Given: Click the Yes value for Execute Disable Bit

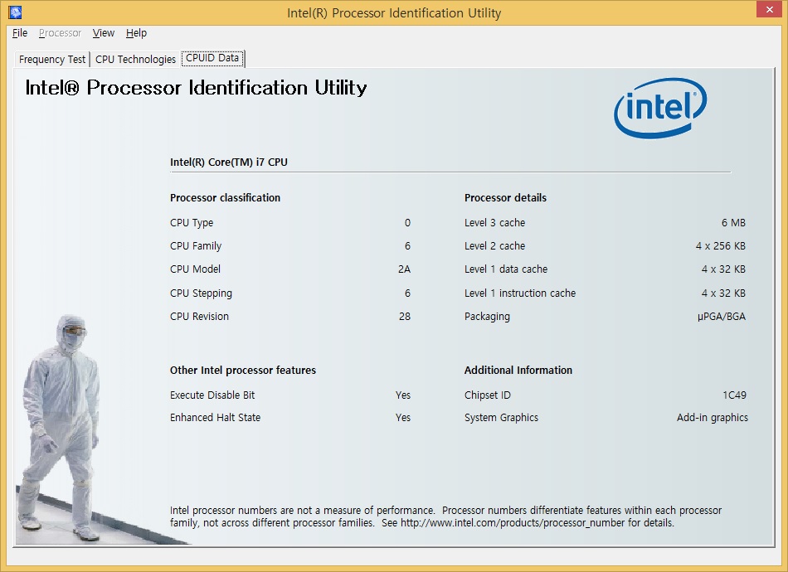Looking at the screenshot, I should tap(403, 395).
